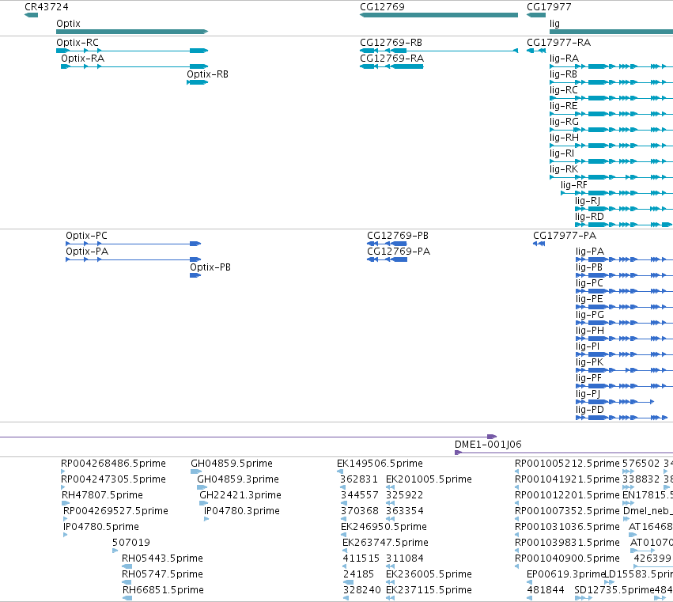
Task: Select the lig-PB protein label
Action: [589, 267]
